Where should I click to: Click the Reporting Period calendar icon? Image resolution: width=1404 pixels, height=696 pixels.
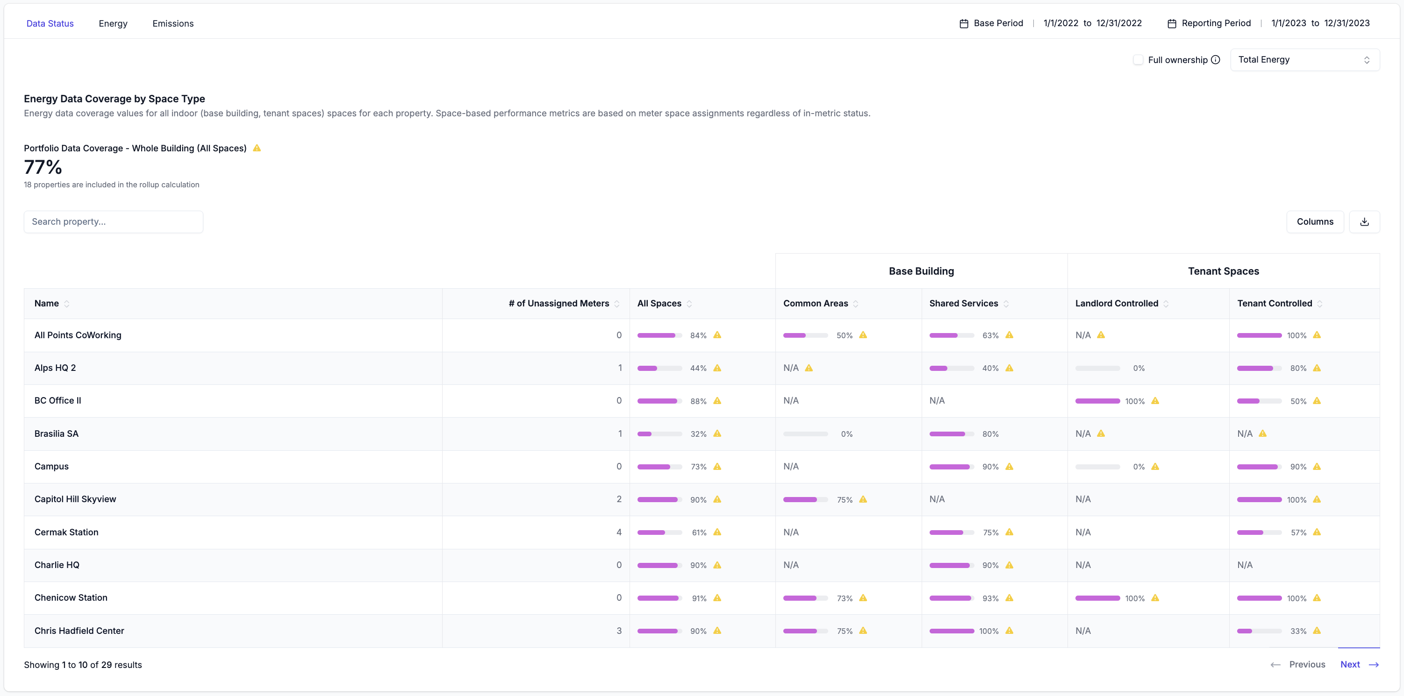point(1171,23)
